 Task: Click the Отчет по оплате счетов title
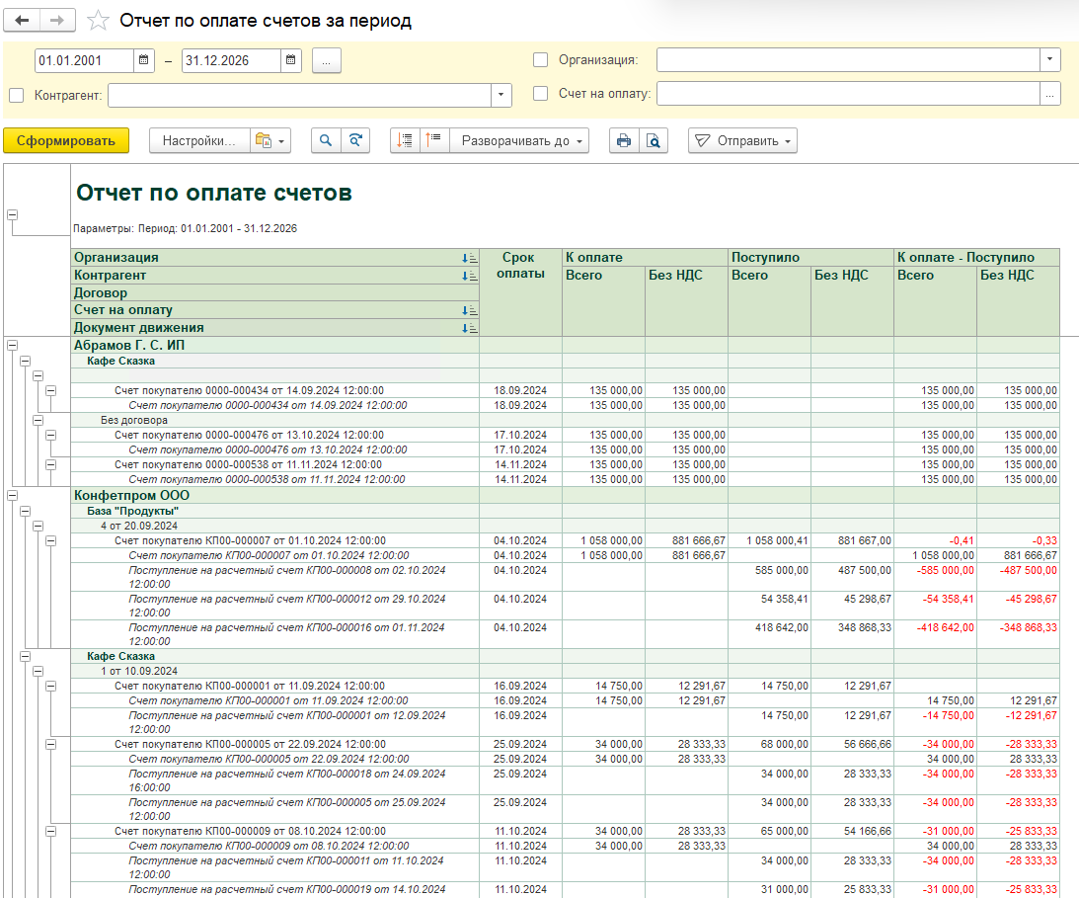pyautogui.click(x=214, y=193)
